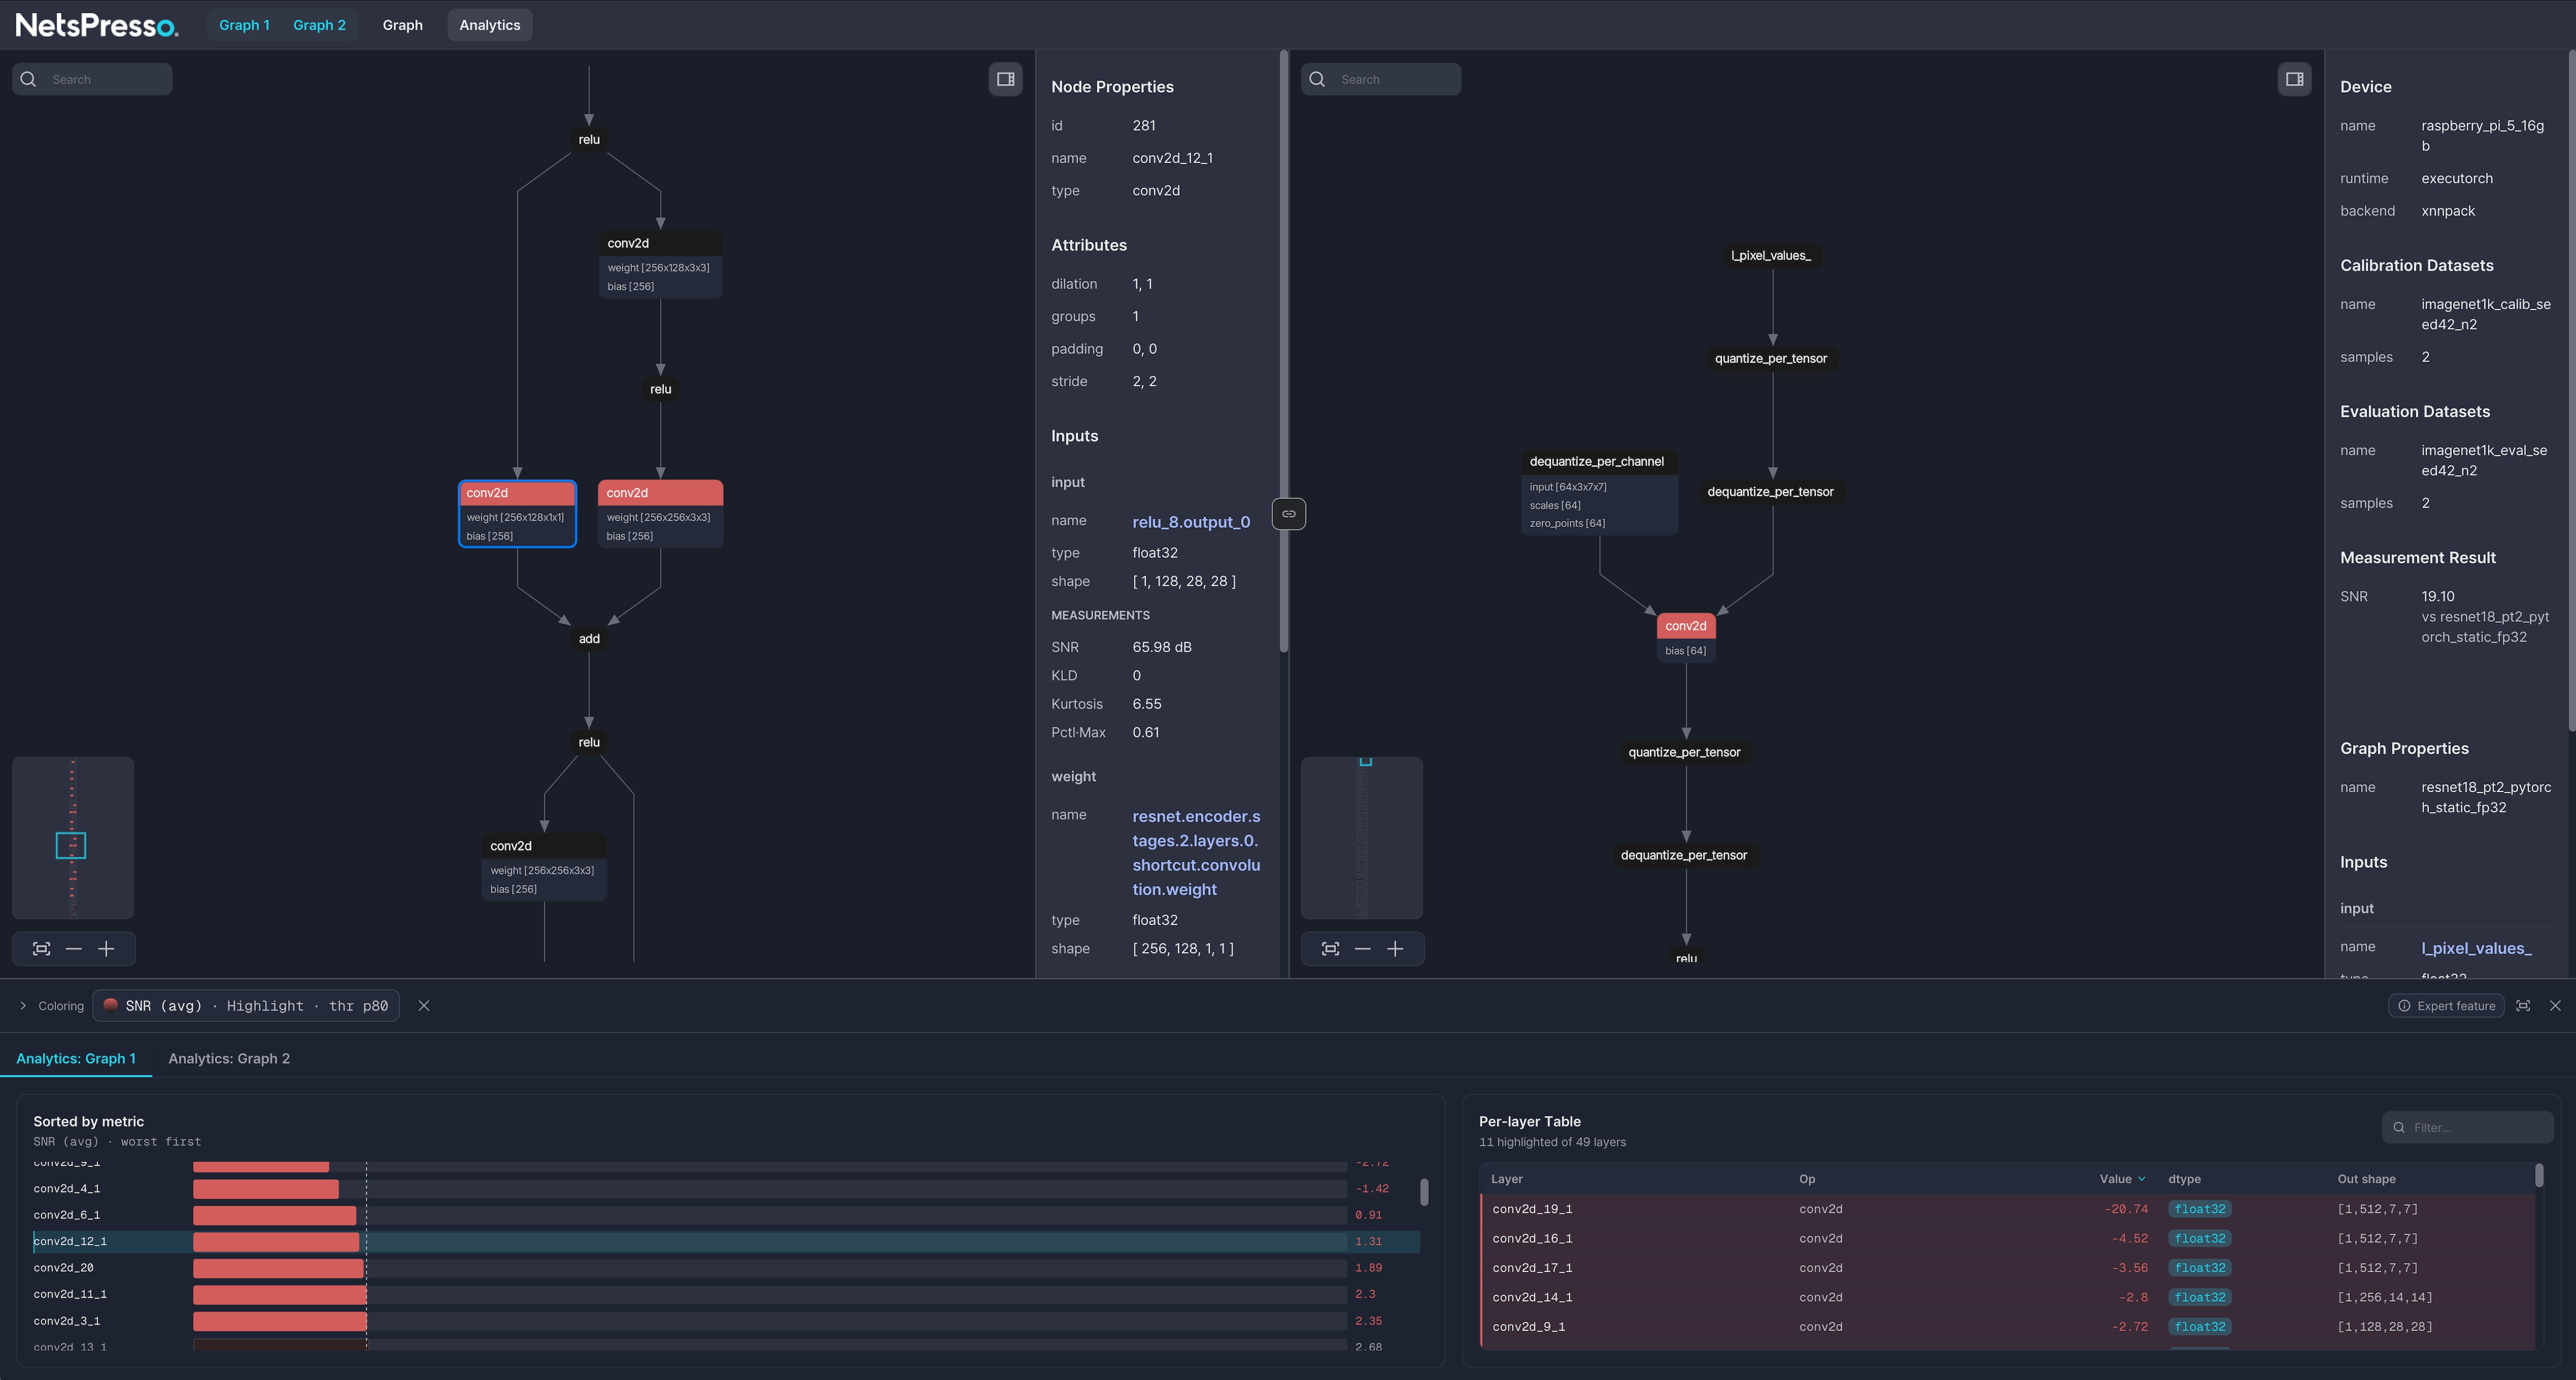Image resolution: width=2576 pixels, height=1380 pixels.
Task: Open the Analytics: Graph 2 tab
Action: point(229,1058)
